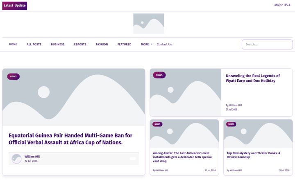295x184 pixels.
Task: Open the site logo placeholder image
Action: [x=149, y=24]
